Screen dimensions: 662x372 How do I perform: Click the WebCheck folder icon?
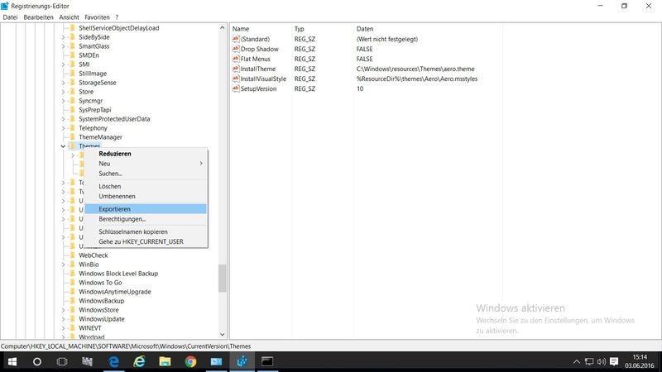[72, 255]
